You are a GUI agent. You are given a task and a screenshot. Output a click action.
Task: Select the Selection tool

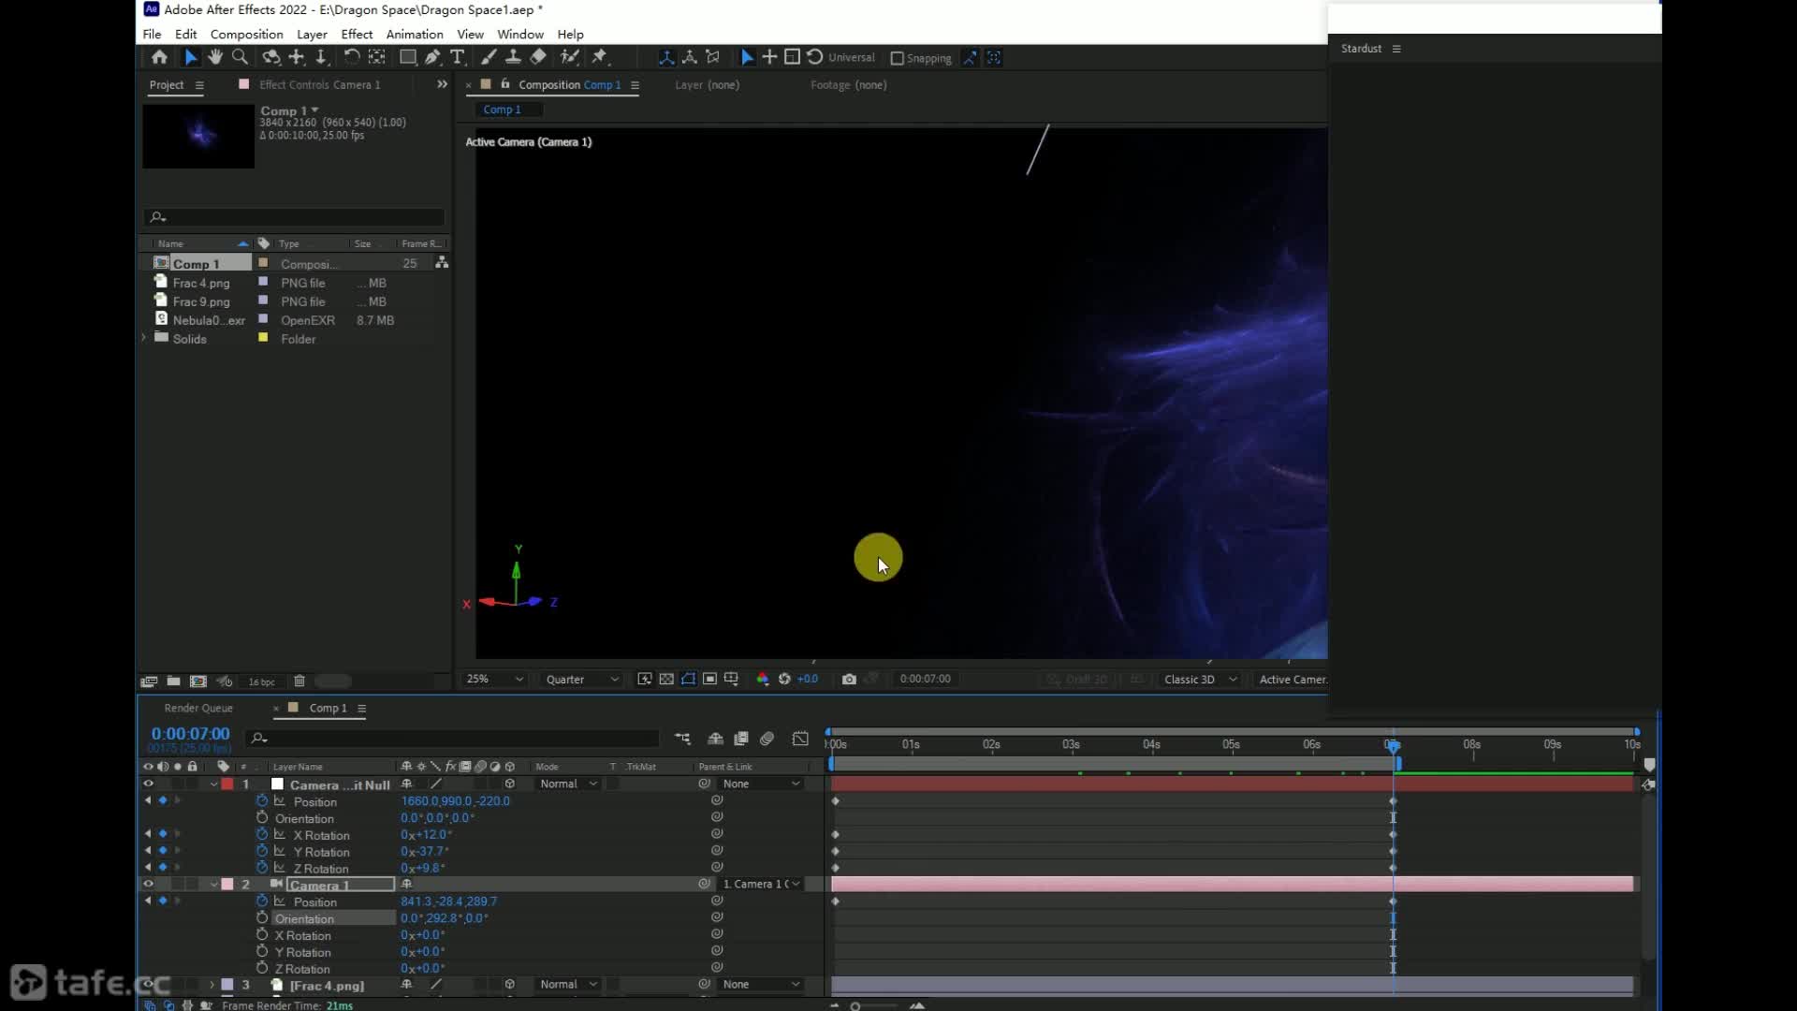pos(190,57)
